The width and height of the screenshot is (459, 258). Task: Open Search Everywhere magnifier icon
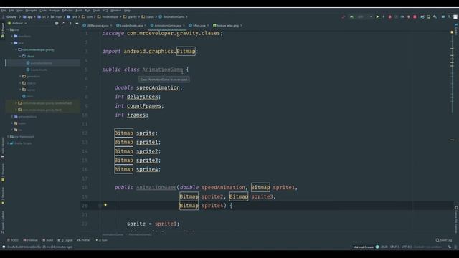click(449, 17)
